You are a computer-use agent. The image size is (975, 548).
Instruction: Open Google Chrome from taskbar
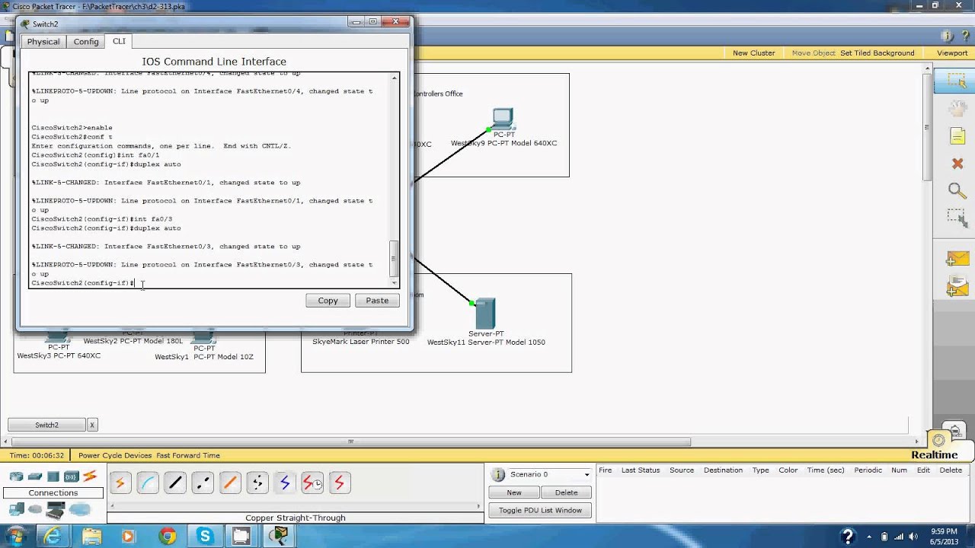point(167,537)
